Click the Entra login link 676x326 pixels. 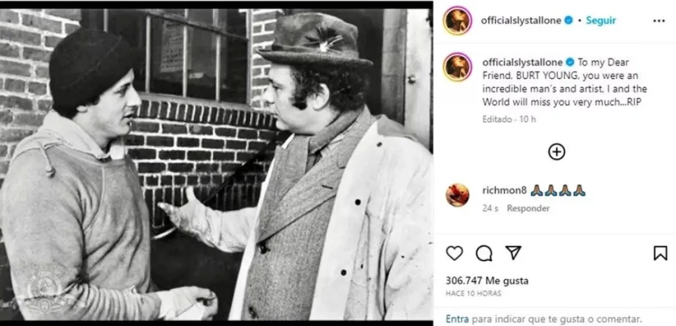[457, 319]
